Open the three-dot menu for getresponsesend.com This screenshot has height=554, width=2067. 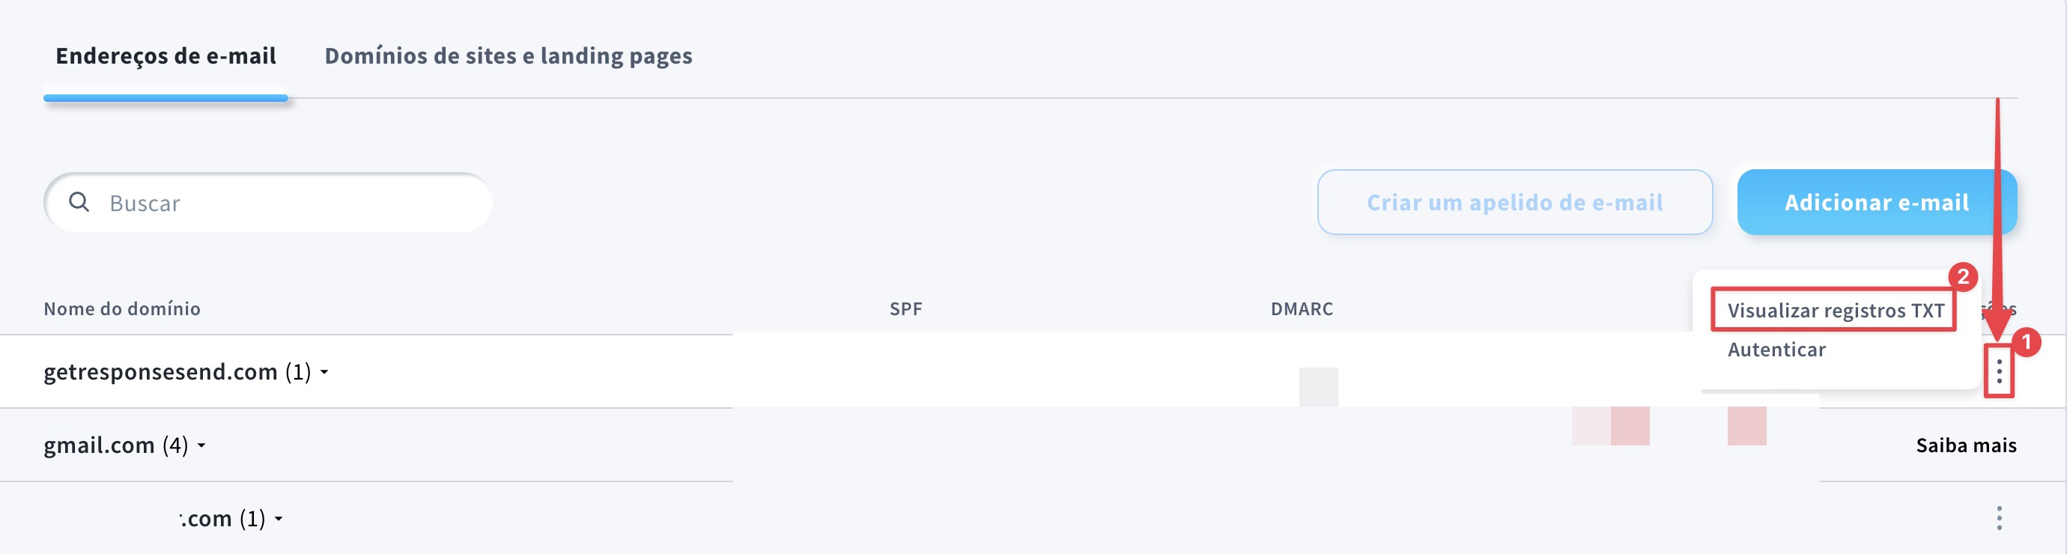tap(1999, 371)
